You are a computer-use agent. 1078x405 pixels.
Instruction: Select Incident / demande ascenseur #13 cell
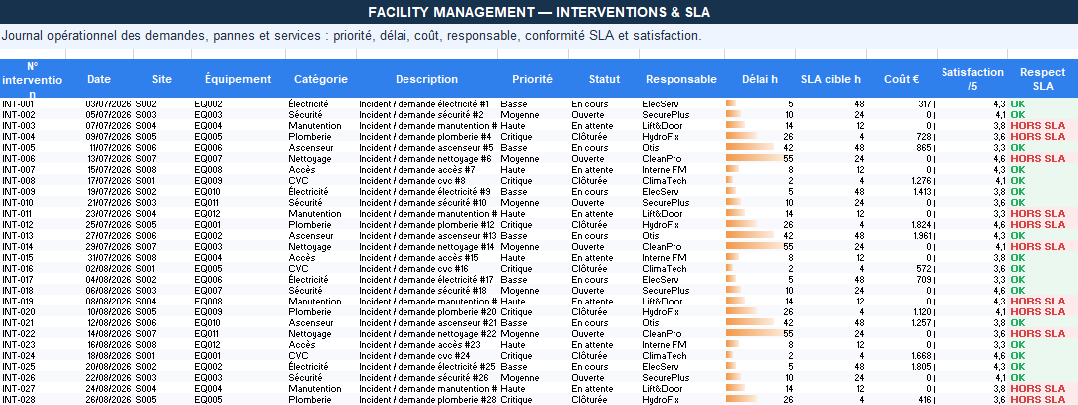pyautogui.click(x=427, y=236)
